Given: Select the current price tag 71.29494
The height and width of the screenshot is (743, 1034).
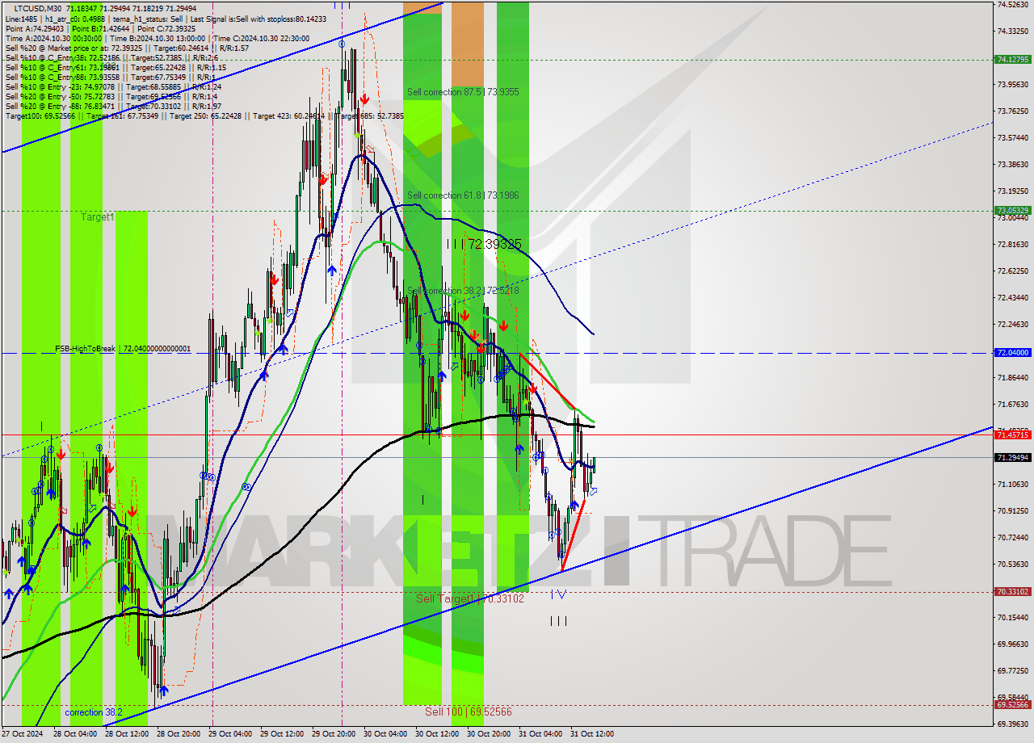Looking at the screenshot, I should pos(1013,458).
